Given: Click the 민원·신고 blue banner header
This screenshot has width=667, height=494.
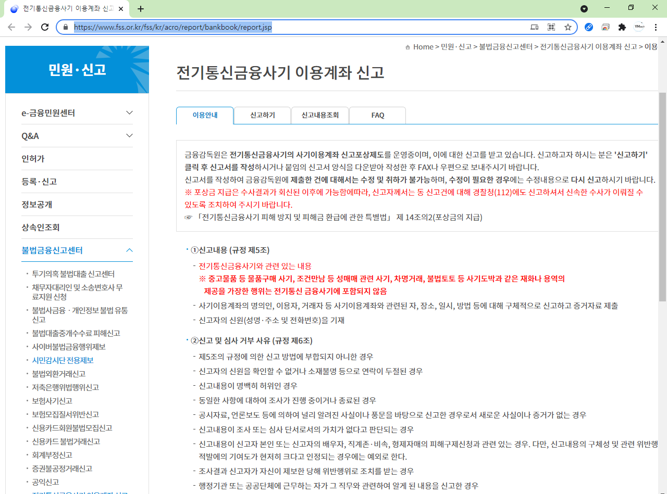Looking at the screenshot, I should pyautogui.click(x=77, y=69).
